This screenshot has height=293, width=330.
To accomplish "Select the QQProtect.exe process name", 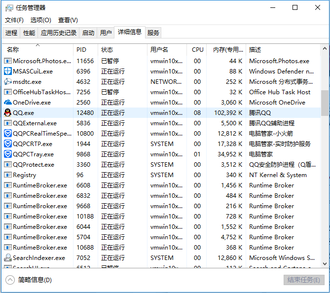I will tap(34, 165).
